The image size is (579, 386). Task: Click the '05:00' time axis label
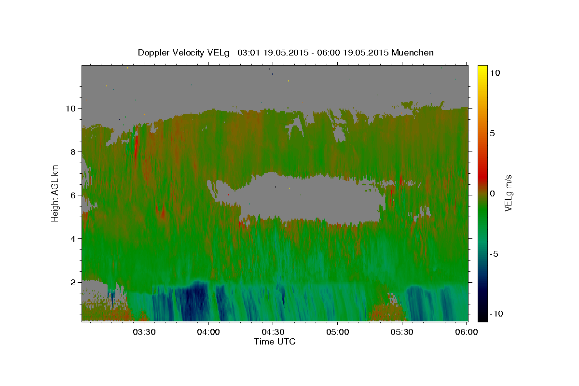pos(338,332)
